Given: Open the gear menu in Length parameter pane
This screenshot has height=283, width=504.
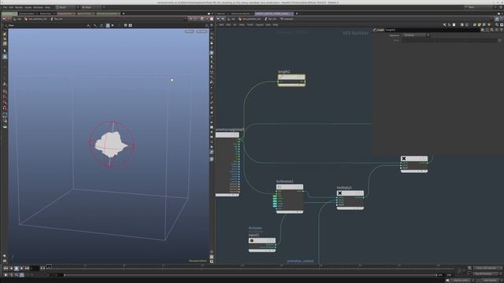Looking at the screenshot, I should (x=482, y=30).
